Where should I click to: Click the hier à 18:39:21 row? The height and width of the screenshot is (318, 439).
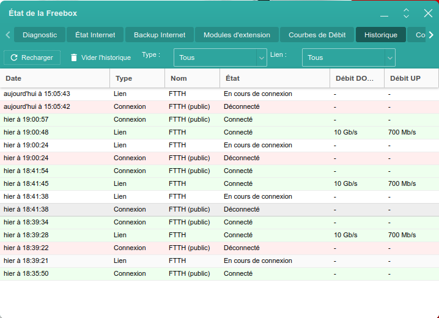[219, 261]
